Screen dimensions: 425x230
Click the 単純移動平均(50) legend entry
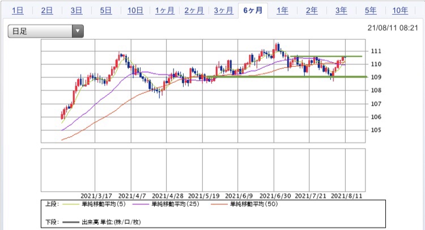[254, 204]
